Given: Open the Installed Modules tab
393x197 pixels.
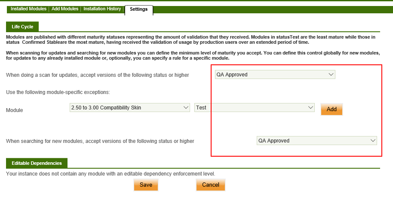Looking at the screenshot, I should click(29, 9).
